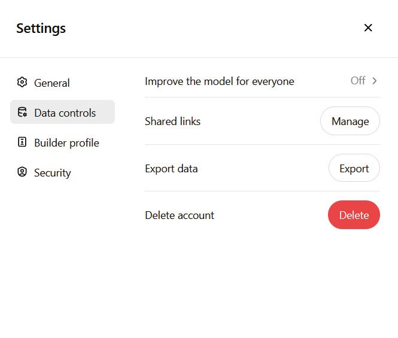Screen dimensions: 398x338
Task: Click the General gear icon
Action: 22,82
